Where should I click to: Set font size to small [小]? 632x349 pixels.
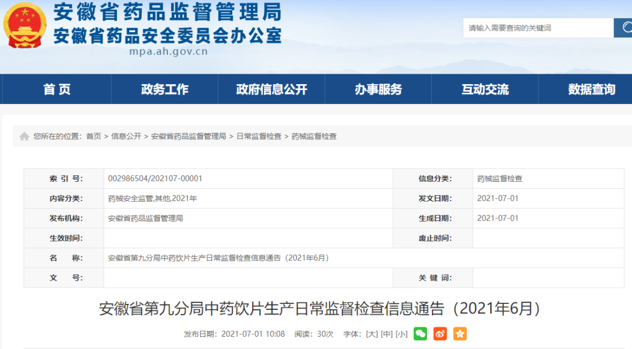pos(401,334)
